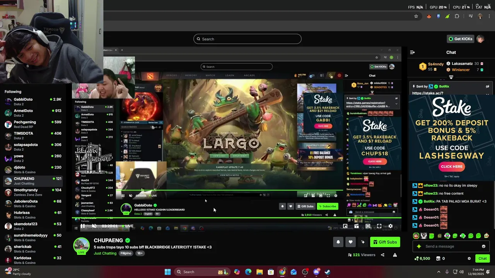Open GabbiDoto in Following list
495x278 pixels.
click(x=33, y=102)
